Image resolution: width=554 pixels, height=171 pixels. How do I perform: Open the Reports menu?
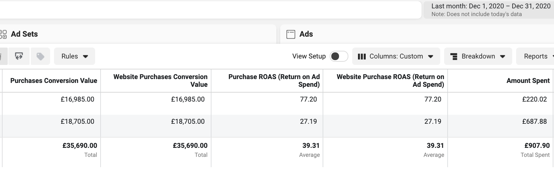535,57
